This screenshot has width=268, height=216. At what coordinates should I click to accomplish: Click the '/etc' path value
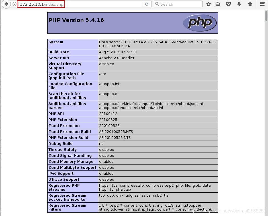tap(102, 74)
